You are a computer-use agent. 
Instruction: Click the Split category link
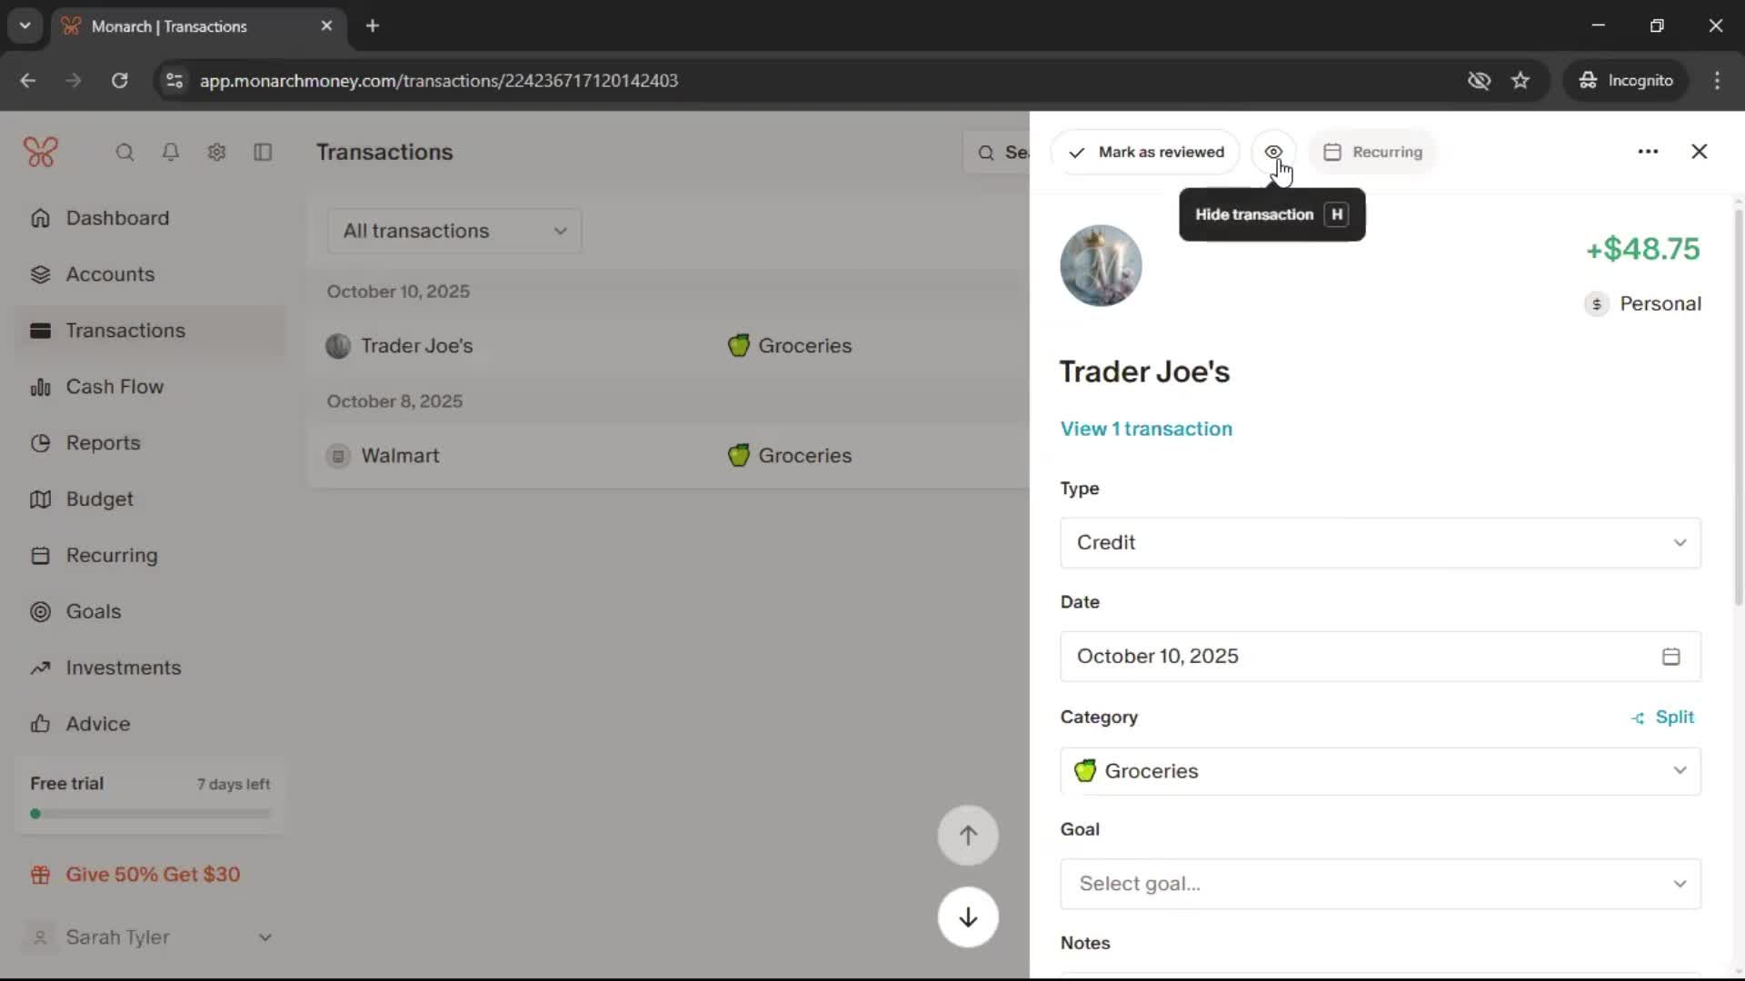(1663, 718)
